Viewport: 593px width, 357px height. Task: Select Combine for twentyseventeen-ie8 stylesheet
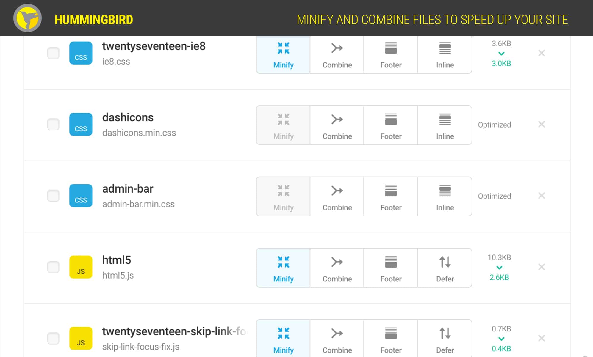point(337,54)
